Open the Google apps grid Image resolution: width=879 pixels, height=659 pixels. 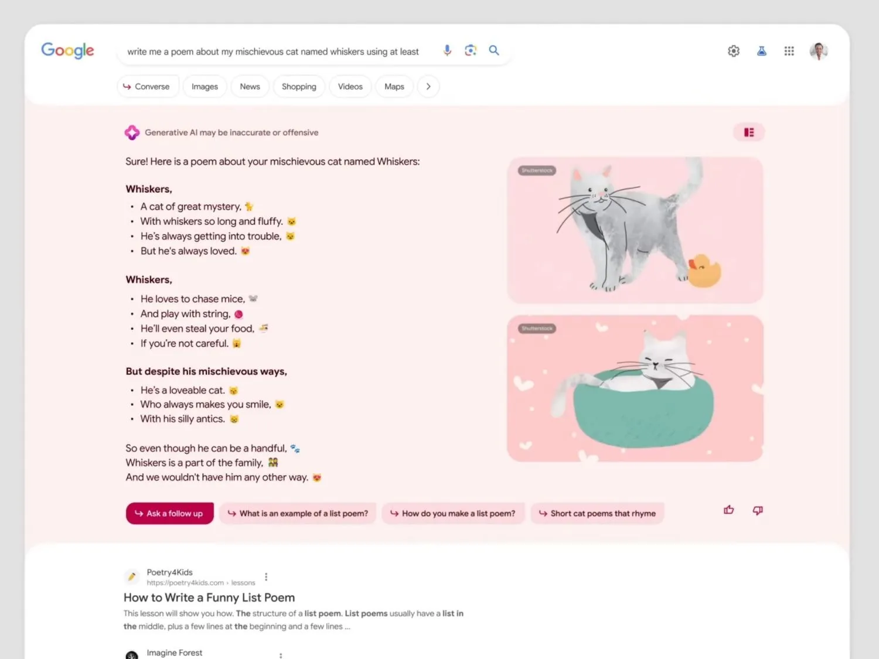point(789,52)
